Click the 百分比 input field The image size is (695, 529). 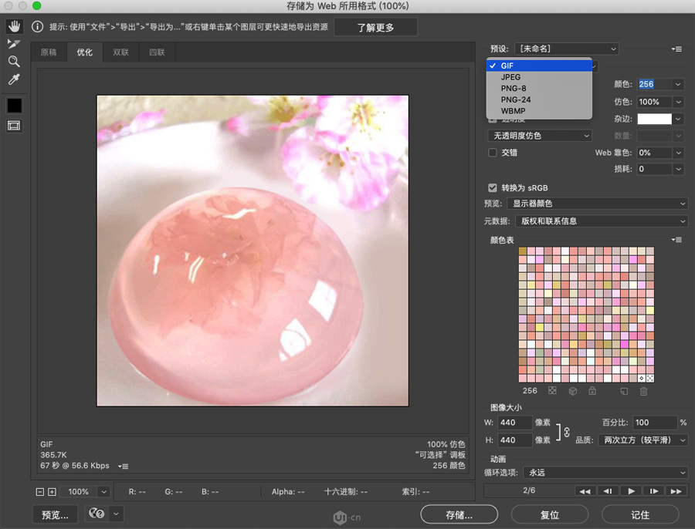click(655, 423)
